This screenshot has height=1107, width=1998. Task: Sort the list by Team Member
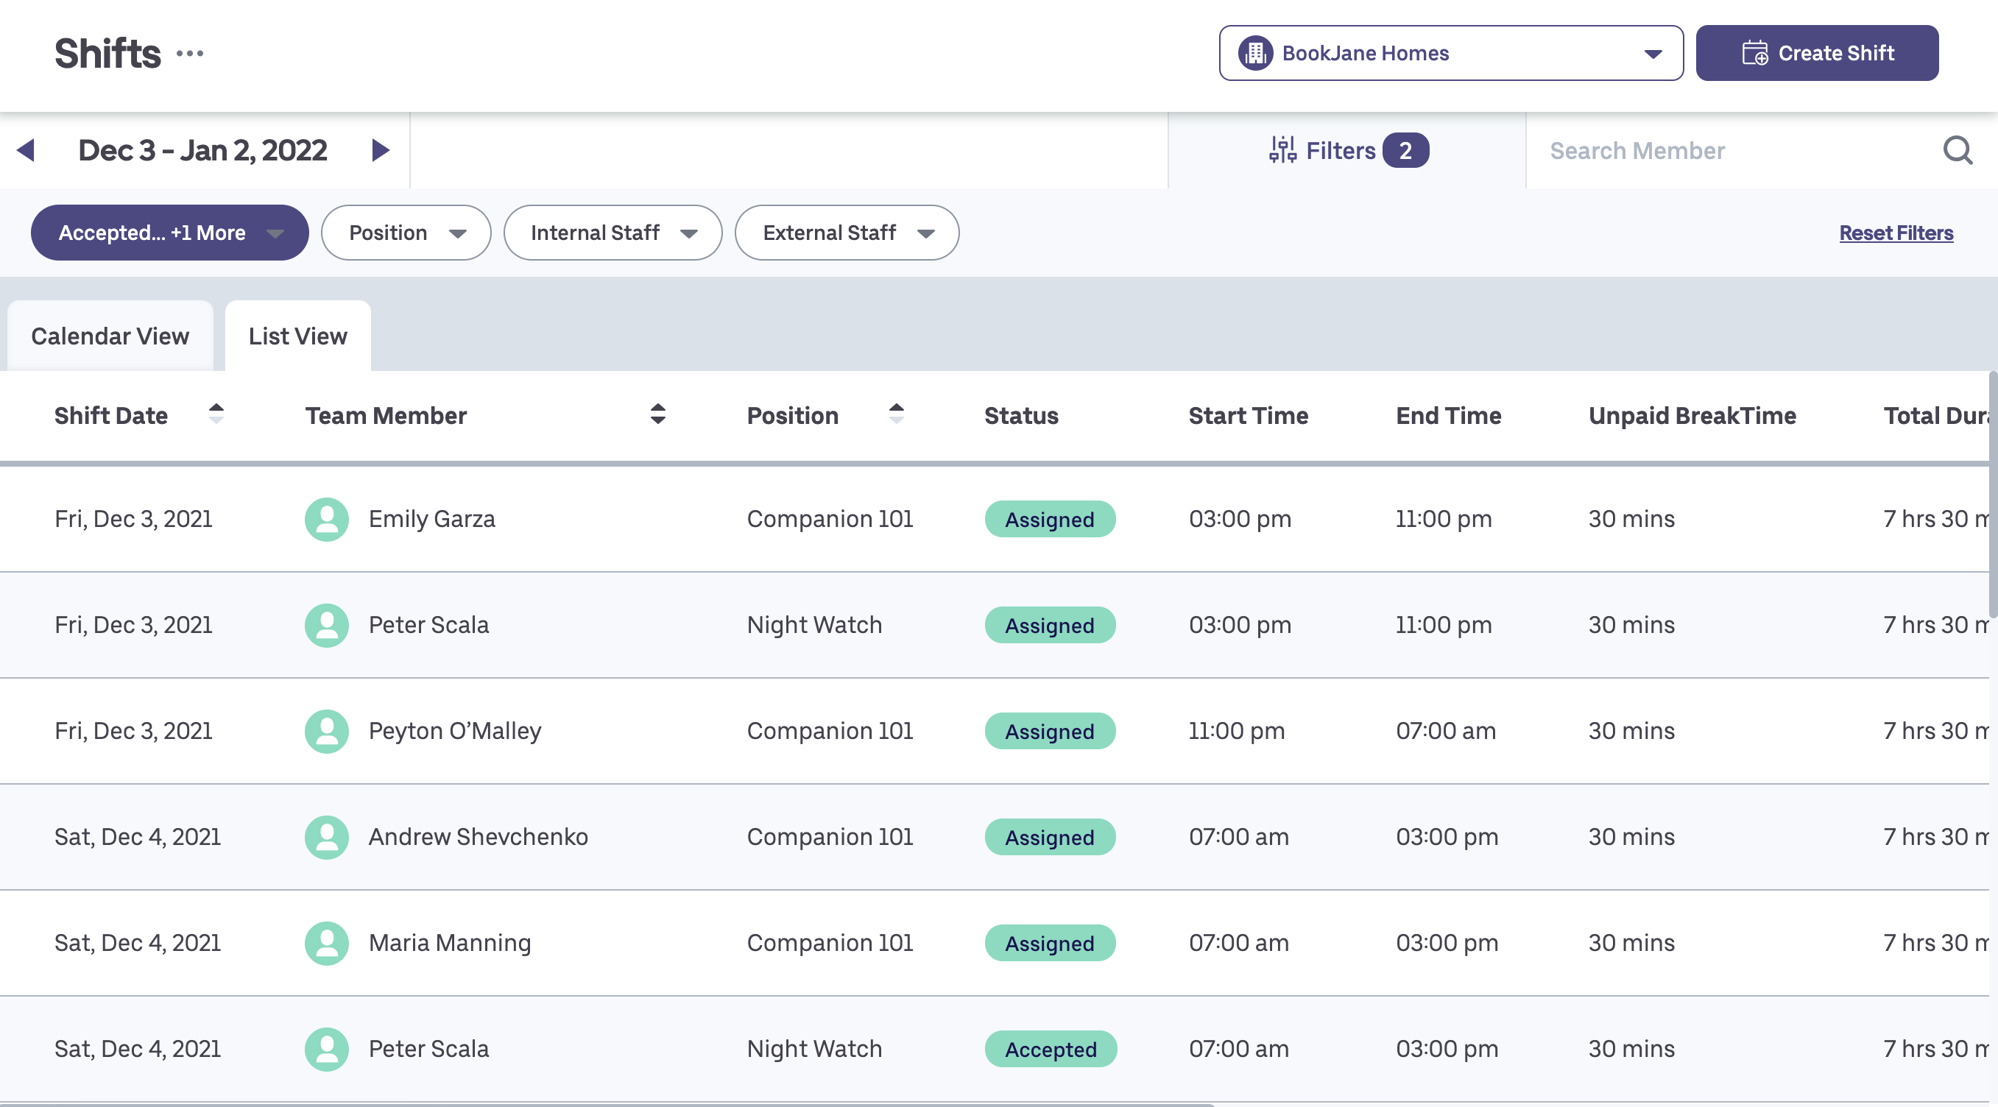(657, 414)
